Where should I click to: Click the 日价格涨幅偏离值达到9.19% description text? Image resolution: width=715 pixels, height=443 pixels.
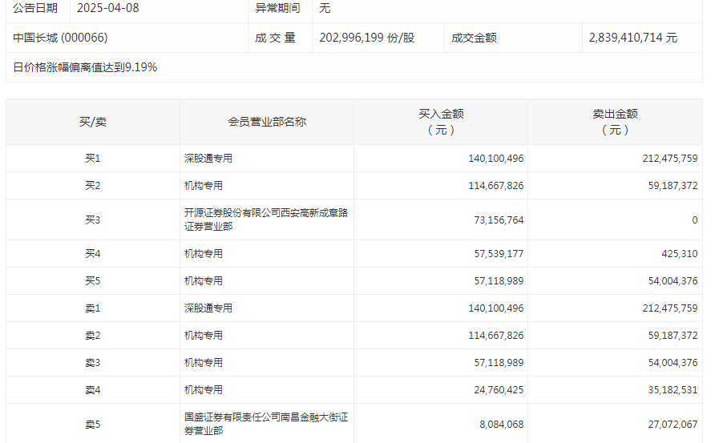click(85, 67)
